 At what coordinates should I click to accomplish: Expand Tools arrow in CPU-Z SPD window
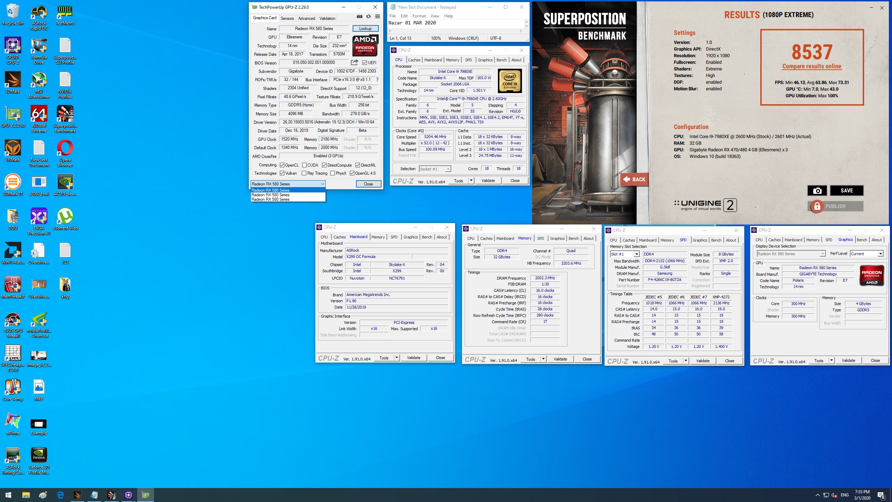[x=686, y=361]
